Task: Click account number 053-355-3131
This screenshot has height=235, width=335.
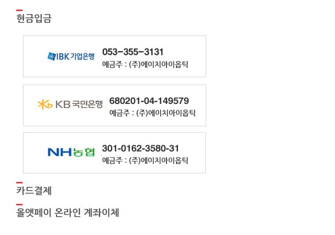Action: click(132, 52)
